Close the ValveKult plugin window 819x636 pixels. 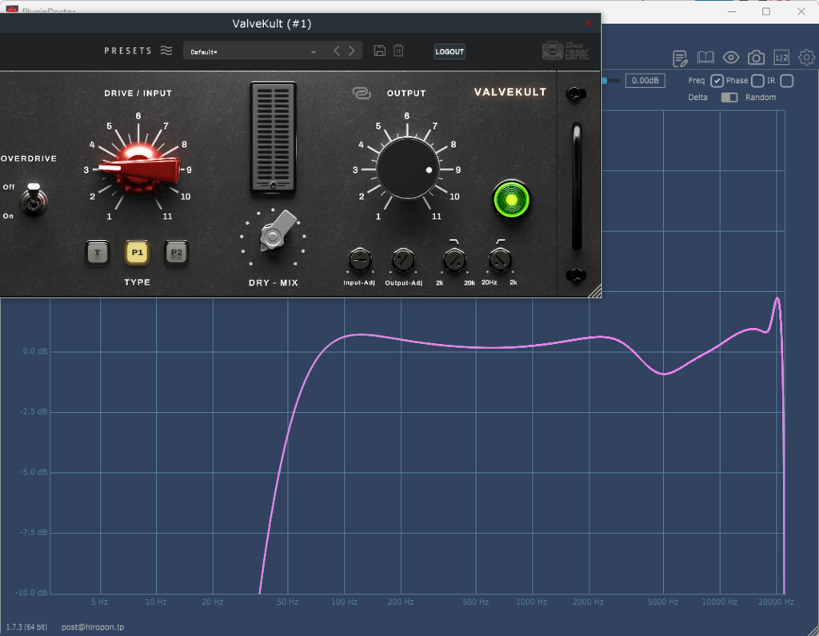tap(589, 23)
